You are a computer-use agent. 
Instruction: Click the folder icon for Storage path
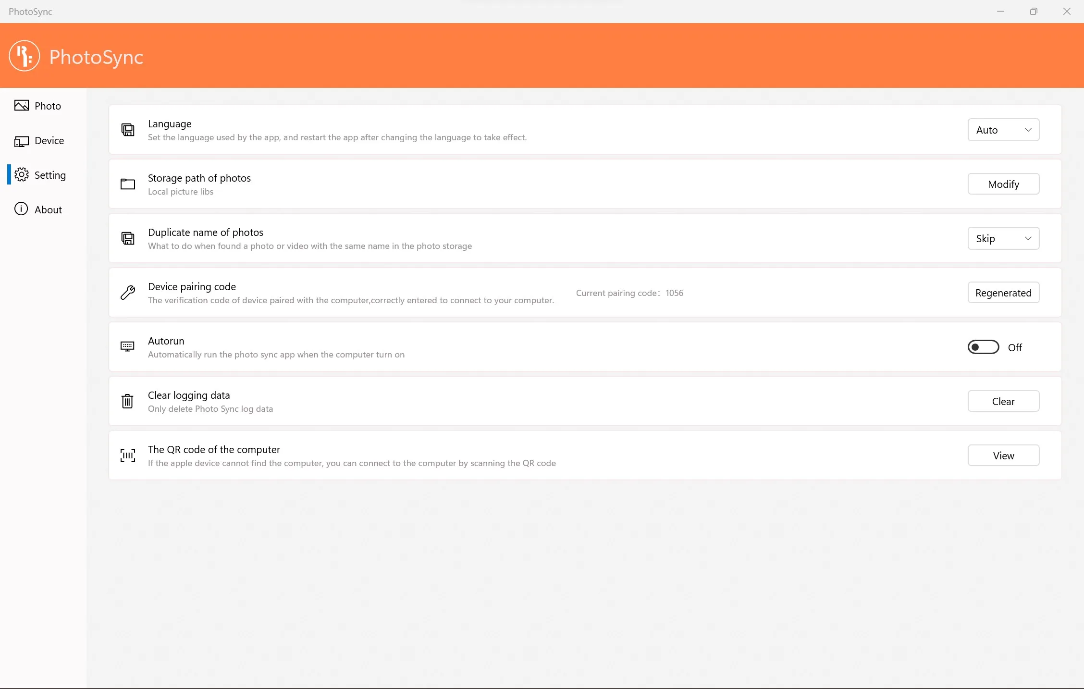(128, 184)
